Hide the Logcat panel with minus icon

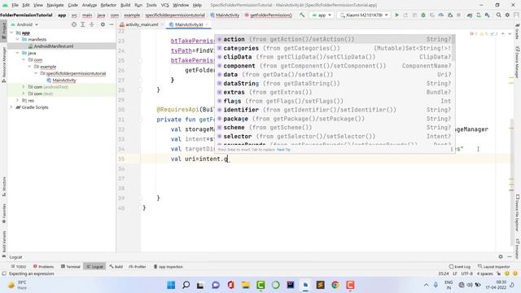click(x=510, y=256)
